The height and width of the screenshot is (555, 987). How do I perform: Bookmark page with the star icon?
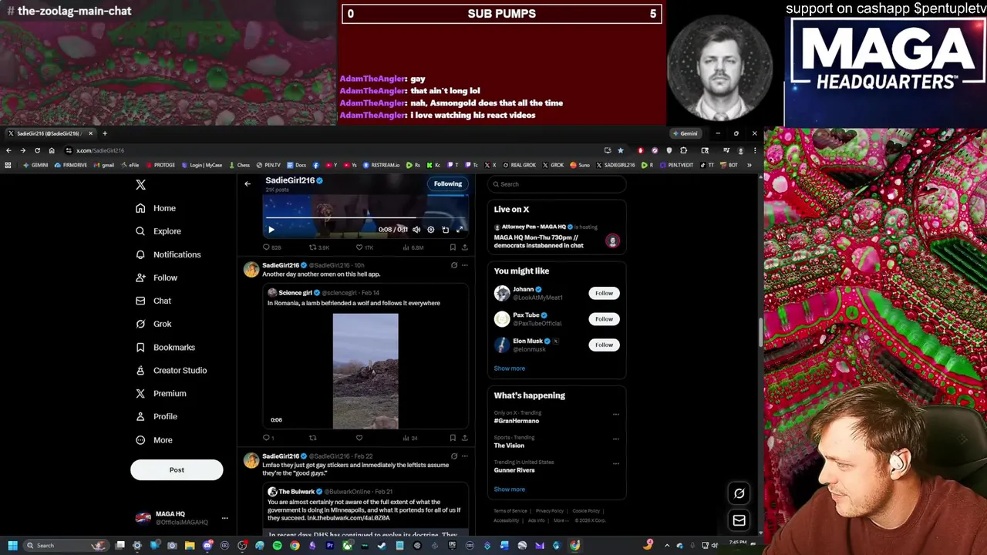(x=620, y=150)
